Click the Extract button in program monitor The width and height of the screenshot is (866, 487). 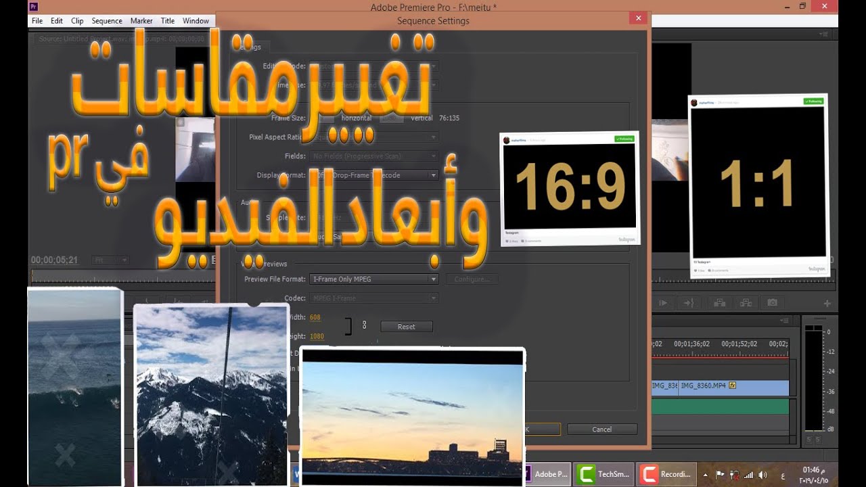point(745,303)
